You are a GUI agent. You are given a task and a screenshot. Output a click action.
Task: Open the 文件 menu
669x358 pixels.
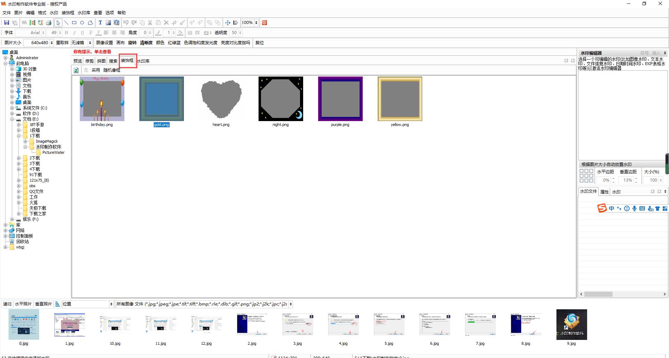pos(7,13)
